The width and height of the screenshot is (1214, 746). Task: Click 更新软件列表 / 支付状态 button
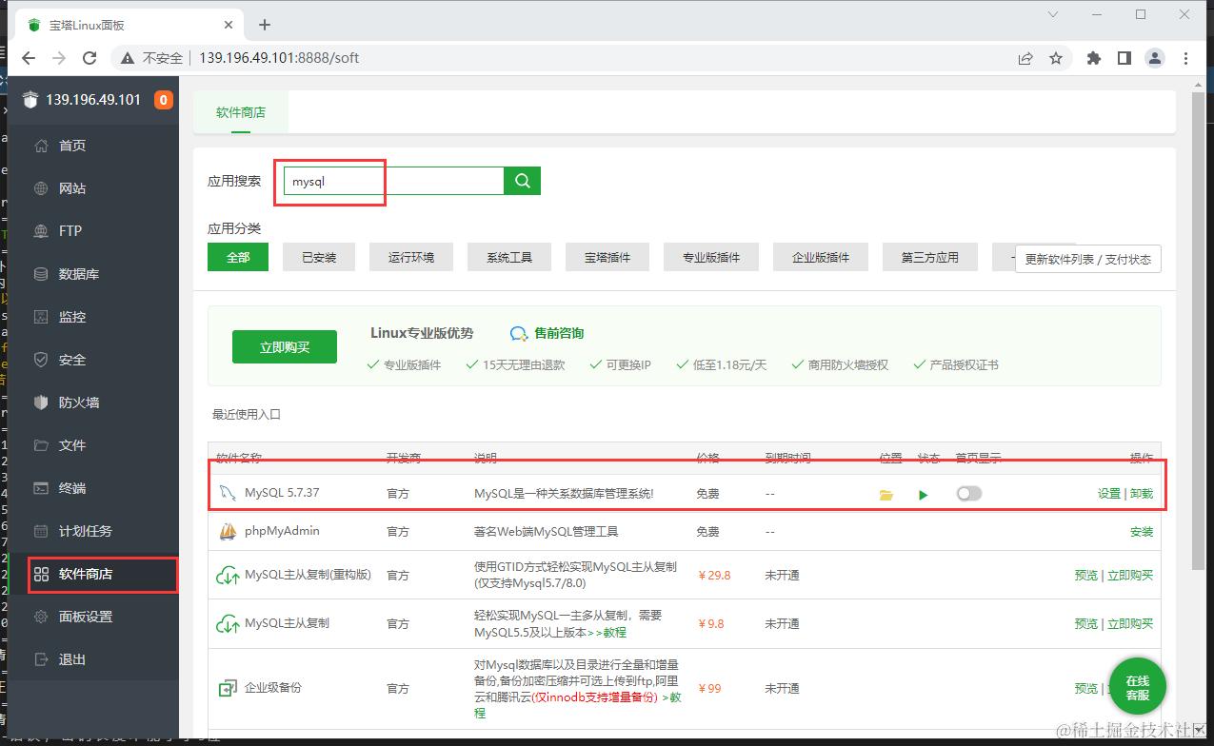(x=1087, y=258)
